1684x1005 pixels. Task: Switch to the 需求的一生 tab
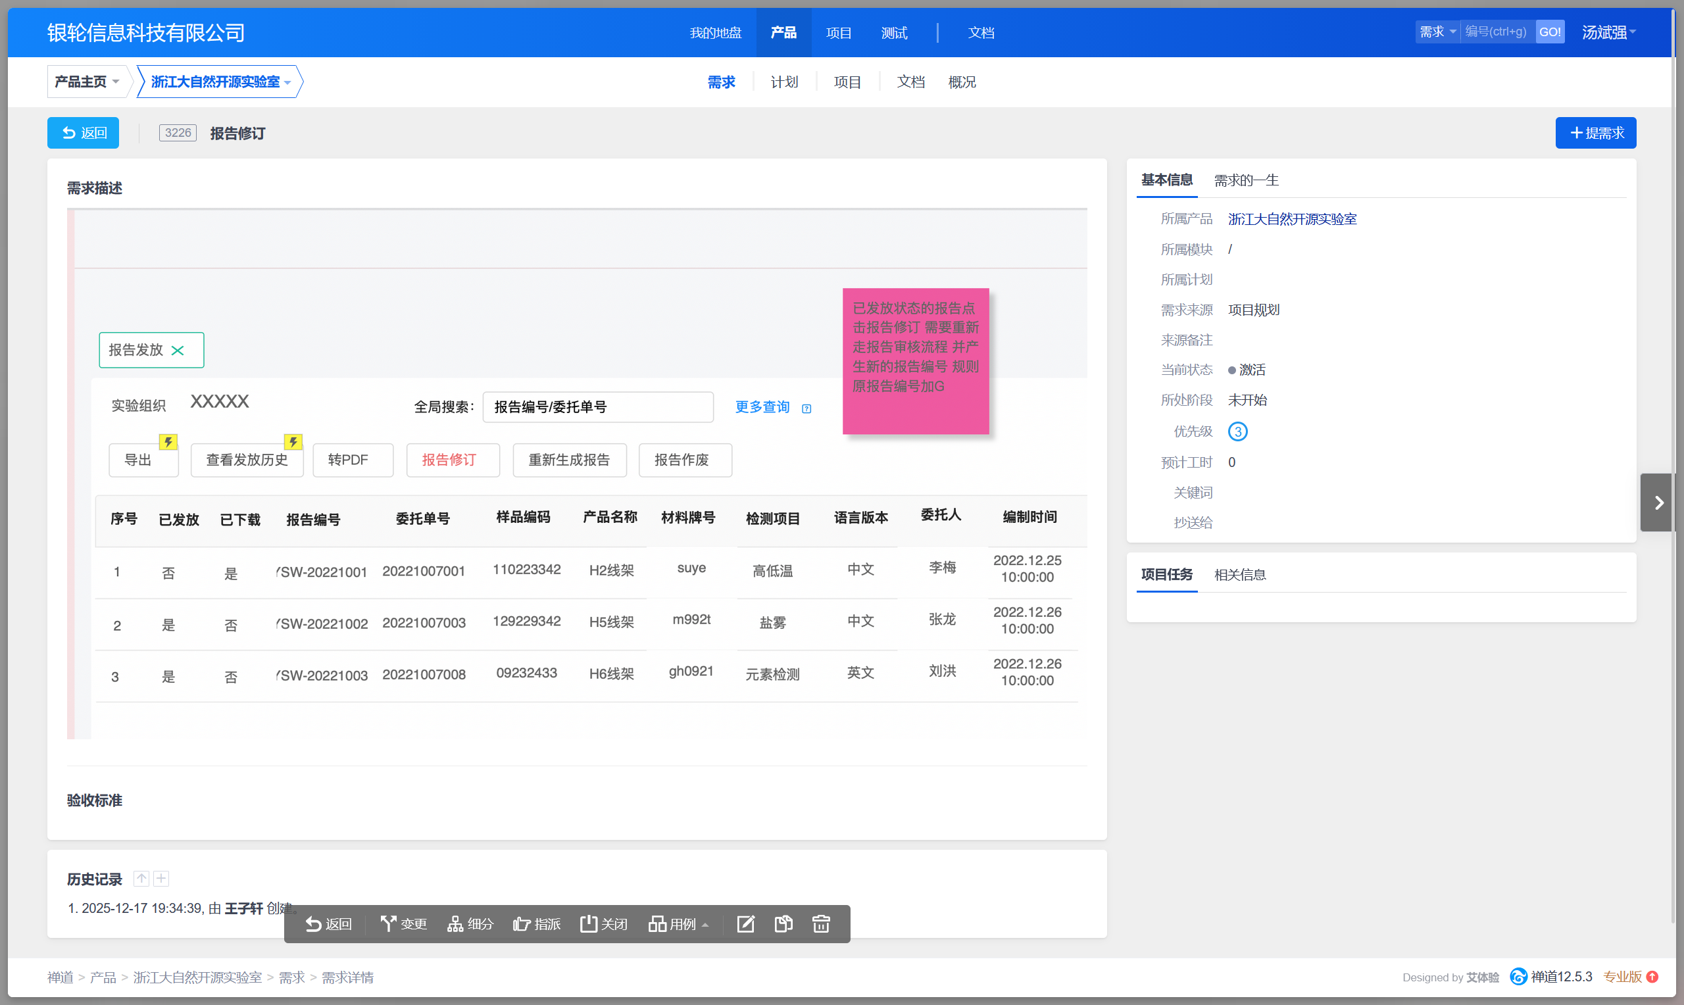pos(1245,180)
